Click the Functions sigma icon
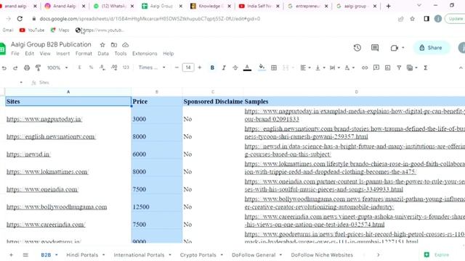The image size is (465, 261). (x=426, y=67)
